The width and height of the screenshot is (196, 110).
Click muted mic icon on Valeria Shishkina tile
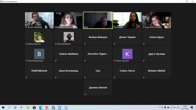(56, 61)
